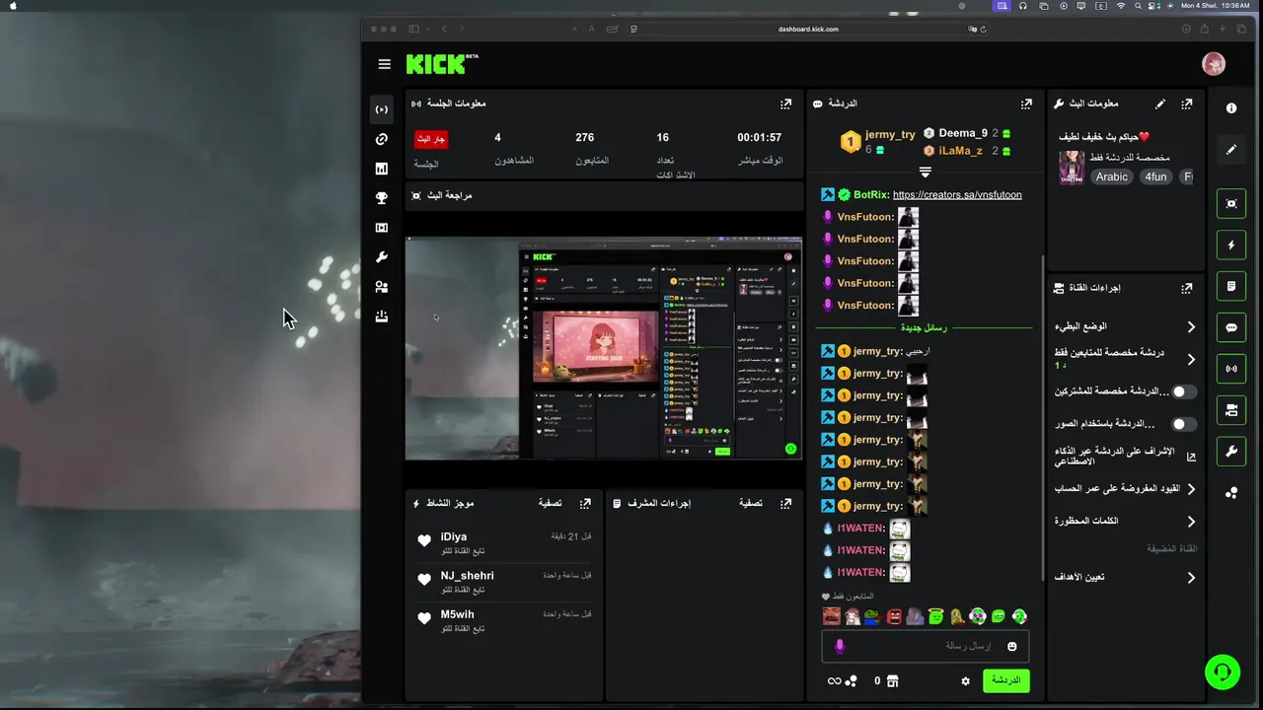The image size is (1263, 710).
Task: Open the emoji picker in message box
Action: coord(1011,646)
